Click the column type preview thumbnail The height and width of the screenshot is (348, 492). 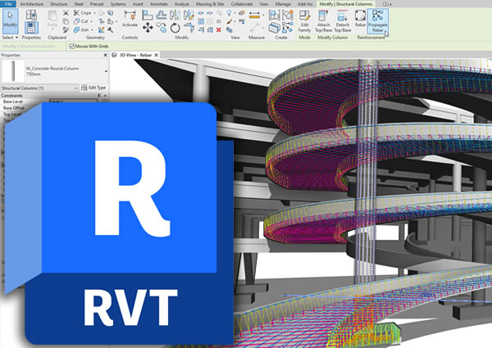pyautogui.click(x=13, y=70)
